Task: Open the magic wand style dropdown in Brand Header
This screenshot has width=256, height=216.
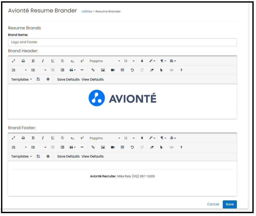Action: point(152,61)
